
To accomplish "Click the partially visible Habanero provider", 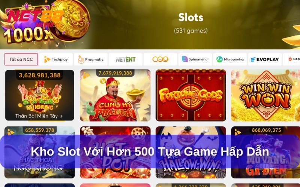I will click(x=292, y=59).
